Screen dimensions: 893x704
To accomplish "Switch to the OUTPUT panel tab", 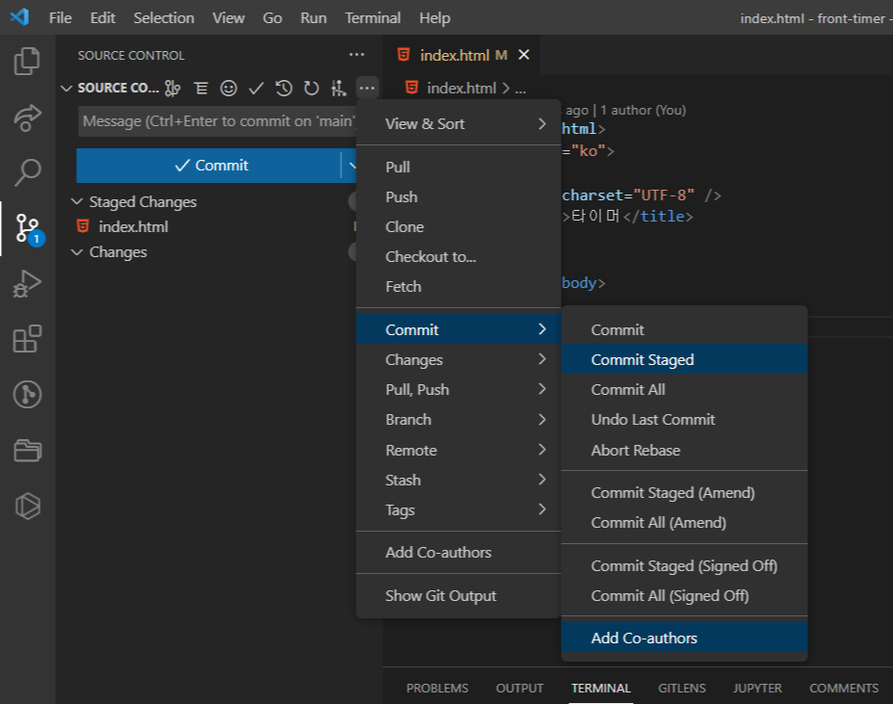I will (x=519, y=688).
